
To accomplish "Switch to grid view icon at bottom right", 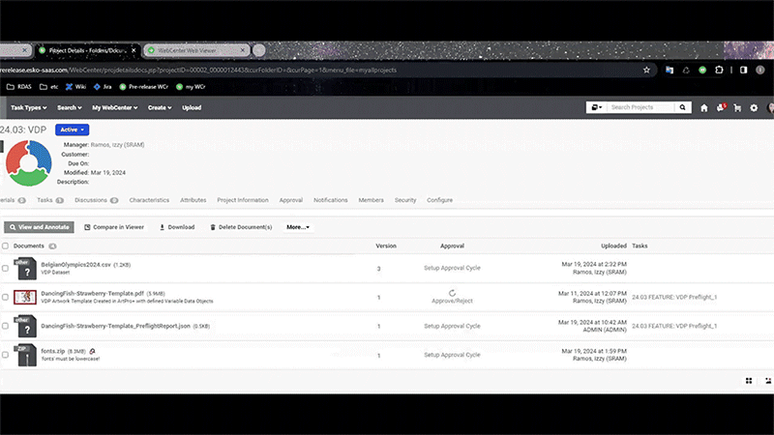I will 748,381.
